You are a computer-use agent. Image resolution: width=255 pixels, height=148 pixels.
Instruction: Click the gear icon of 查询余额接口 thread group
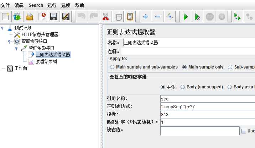(x=17, y=41)
